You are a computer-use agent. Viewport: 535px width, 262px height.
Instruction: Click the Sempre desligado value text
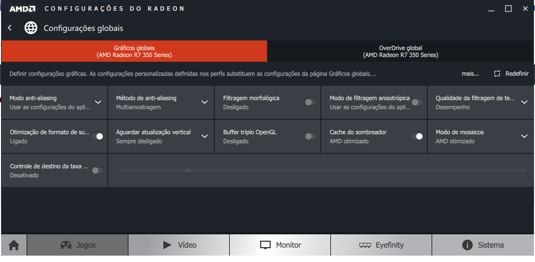point(139,141)
